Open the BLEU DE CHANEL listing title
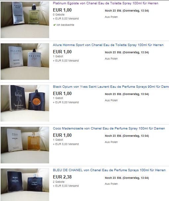This screenshot has width=169, height=201. click(x=109, y=170)
